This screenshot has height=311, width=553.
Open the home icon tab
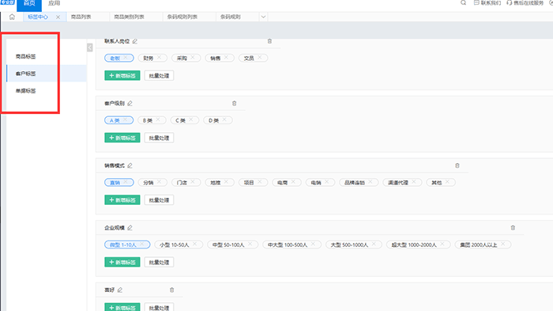point(12,17)
